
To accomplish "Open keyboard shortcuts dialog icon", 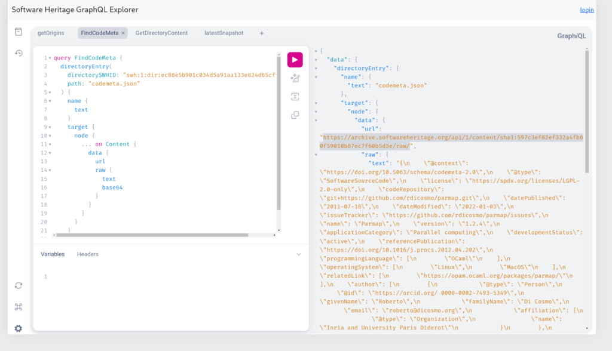I will point(19,307).
